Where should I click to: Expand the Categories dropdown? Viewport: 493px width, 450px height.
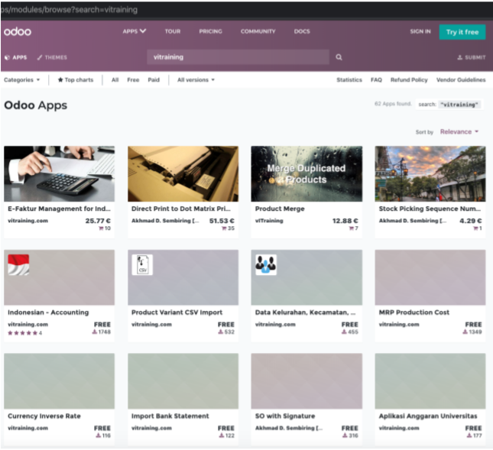[21, 79]
